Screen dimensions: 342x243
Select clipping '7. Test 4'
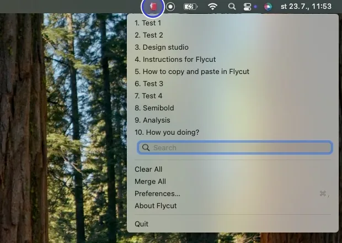233,96
